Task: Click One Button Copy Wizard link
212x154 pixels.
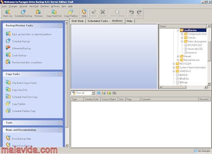Action: click(x=24, y=83)
